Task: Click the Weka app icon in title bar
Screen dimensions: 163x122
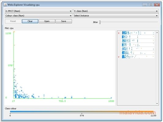Action: click(5, 5)
